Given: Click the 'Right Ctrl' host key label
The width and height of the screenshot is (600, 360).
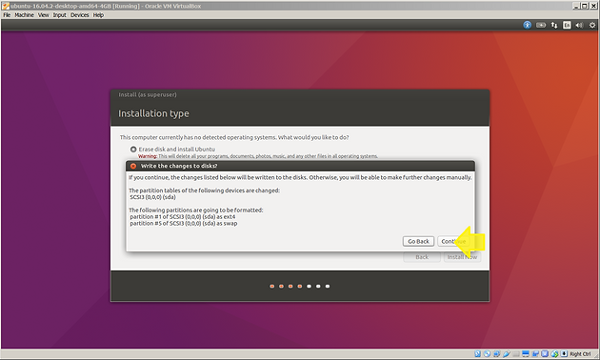Looking at the screenshot, I should 580,354.
